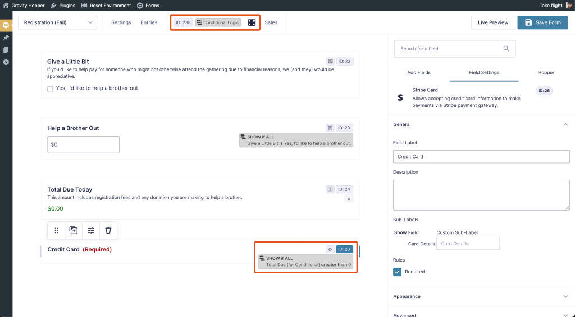Image resolution: width=575 pixels, height=317 pixels.
Task: Click the Live Preview button
Action: pos(493,22)
